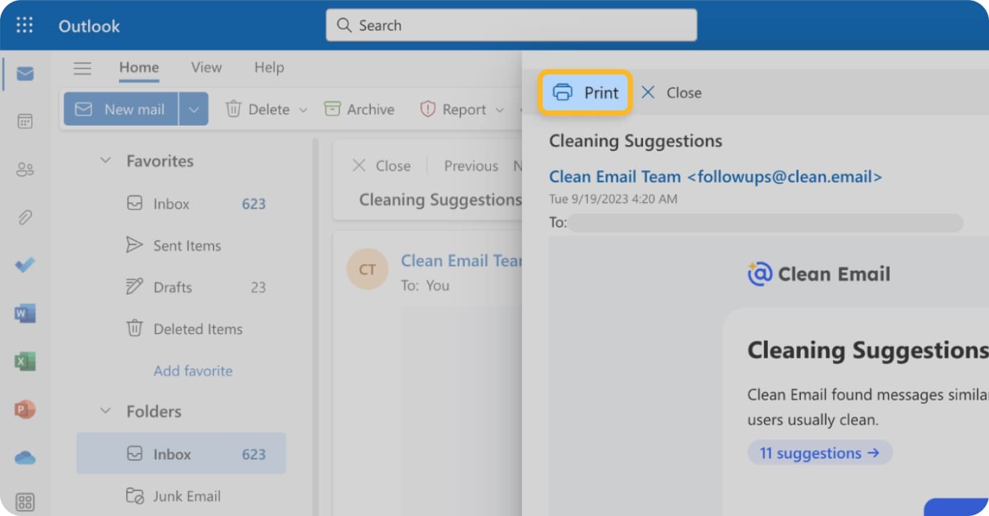Open the Help menu
Screen dimensions: 989x516
pos(269,67)
